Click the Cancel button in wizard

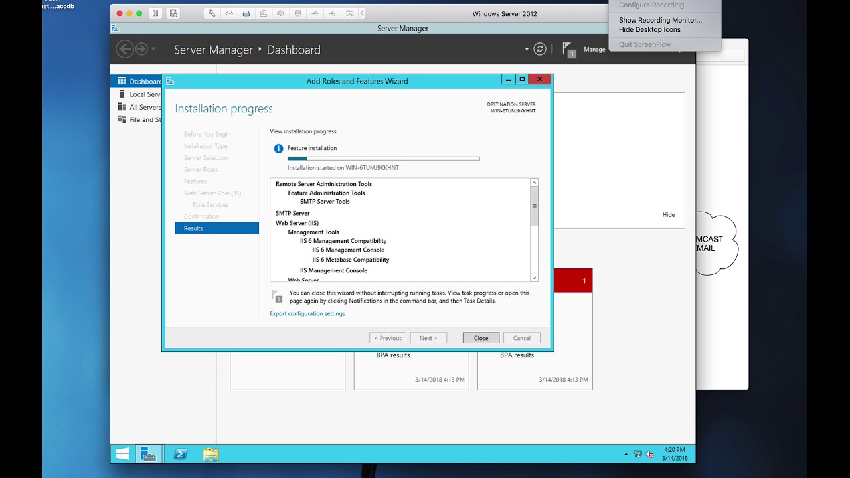522,338
